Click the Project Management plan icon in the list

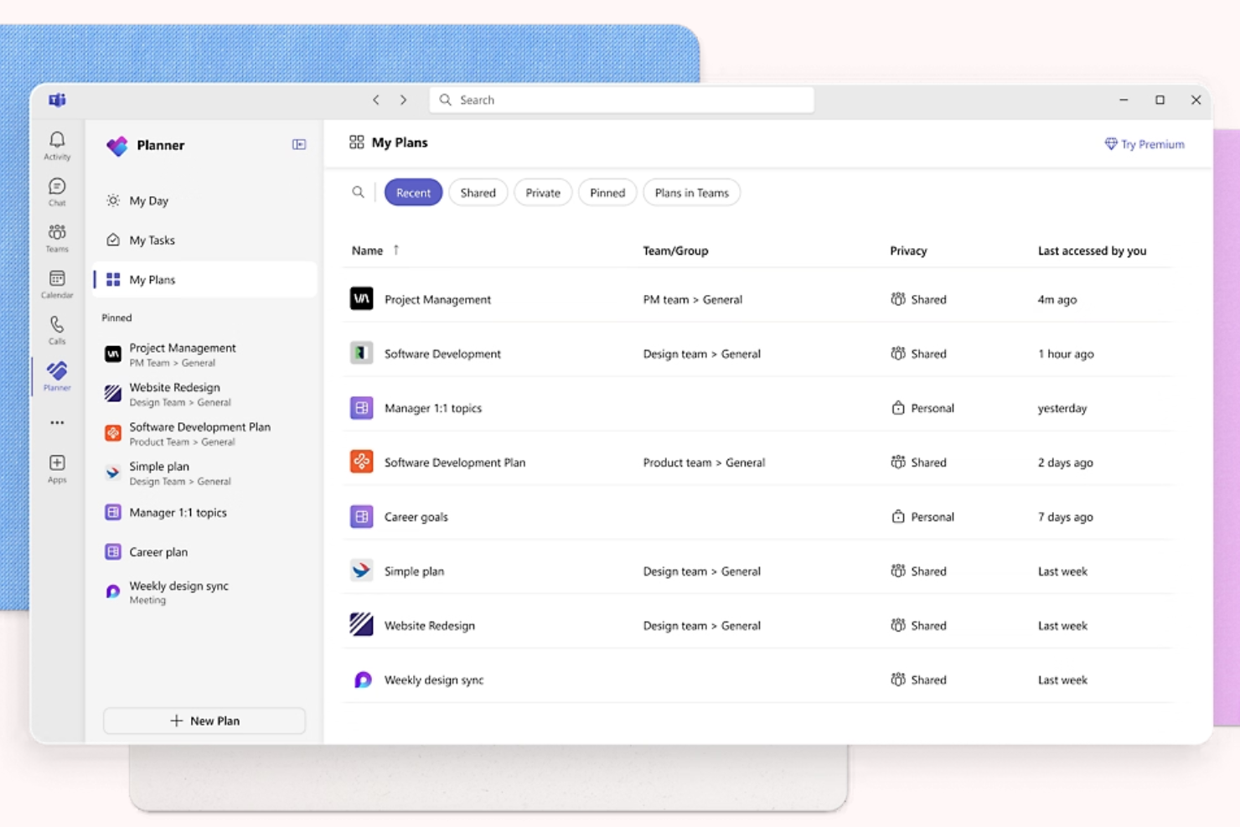(361, 299)
